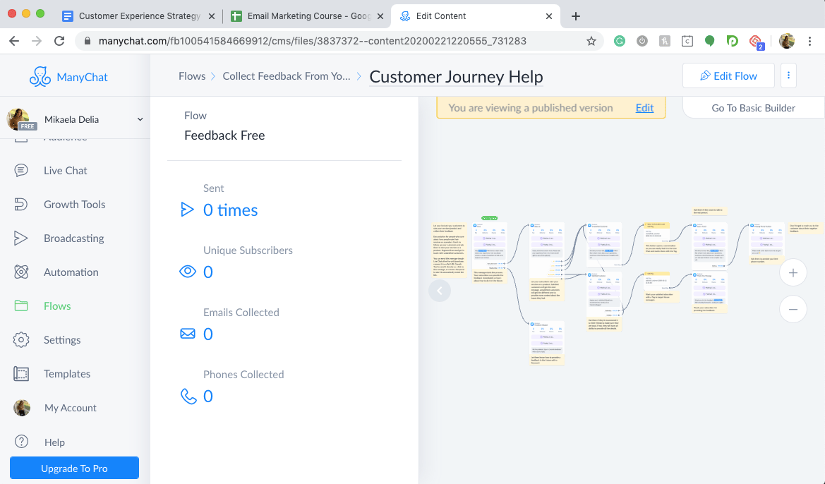
Task: Click the Sent play arrow icon
Action: pyautogui.click(x=187, y=210)
